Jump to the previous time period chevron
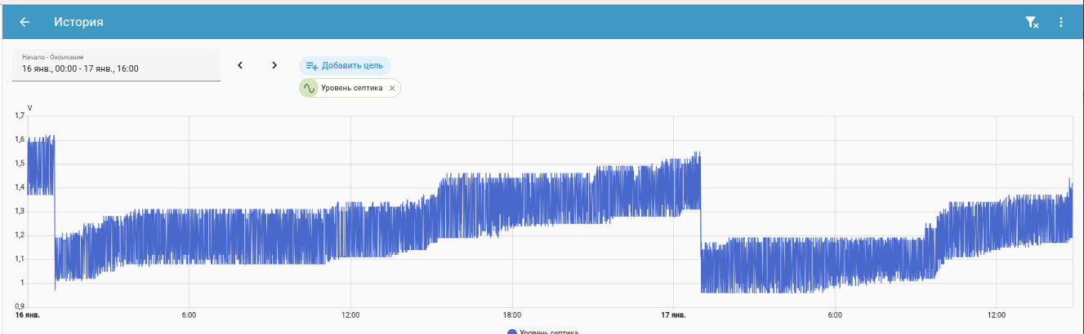The height and width of the screenshot is (334, 1084). pyautogui.click(x=240, y=65)
